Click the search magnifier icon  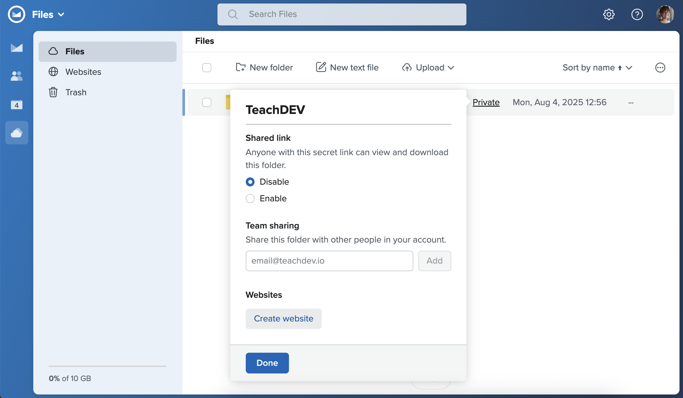pos(233,14)
